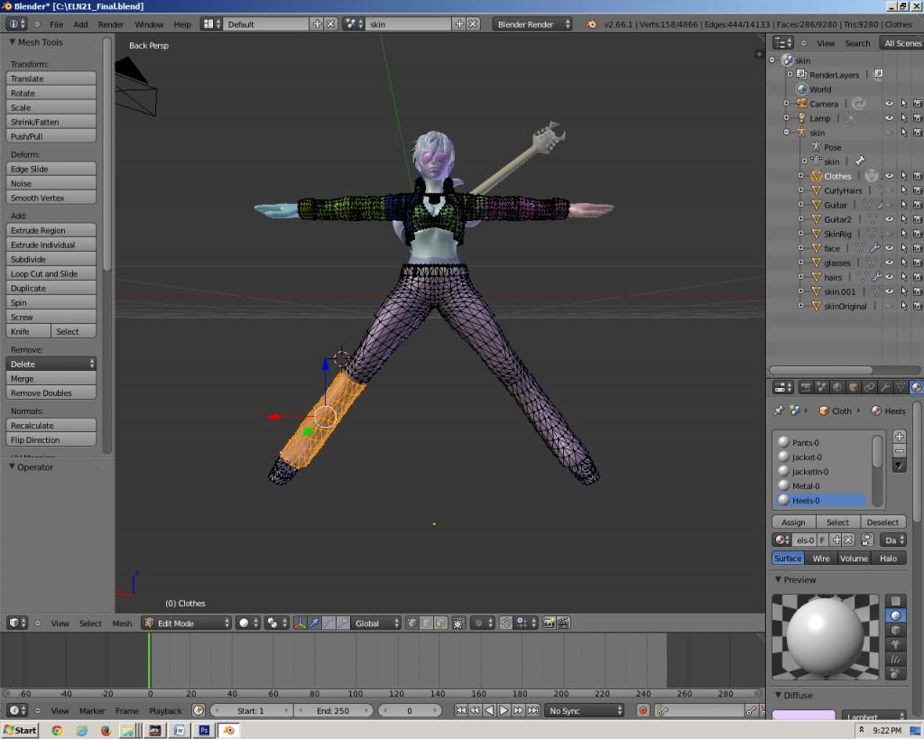Open the Object cube properties tab
The width and height of the screenshot is (924, 739).
point(853,387)
